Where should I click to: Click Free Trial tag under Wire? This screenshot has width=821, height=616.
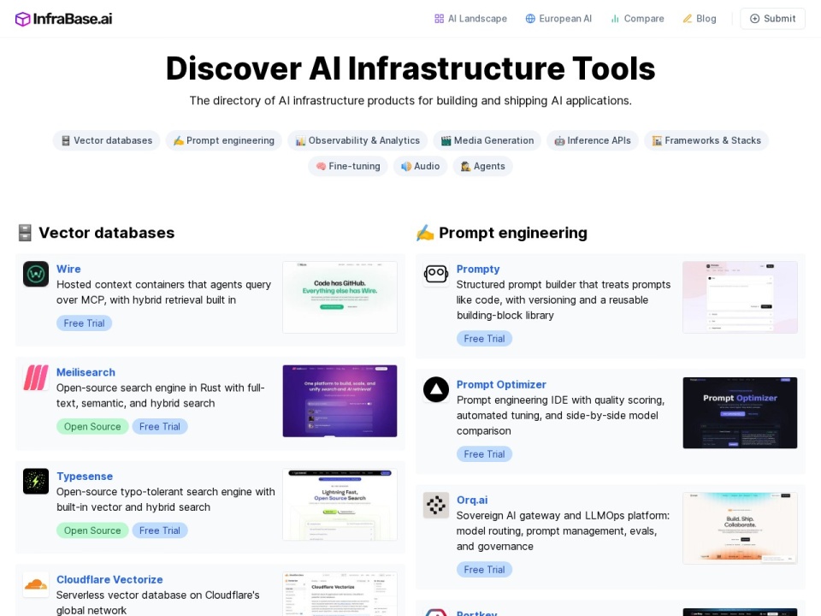(85, 323)
